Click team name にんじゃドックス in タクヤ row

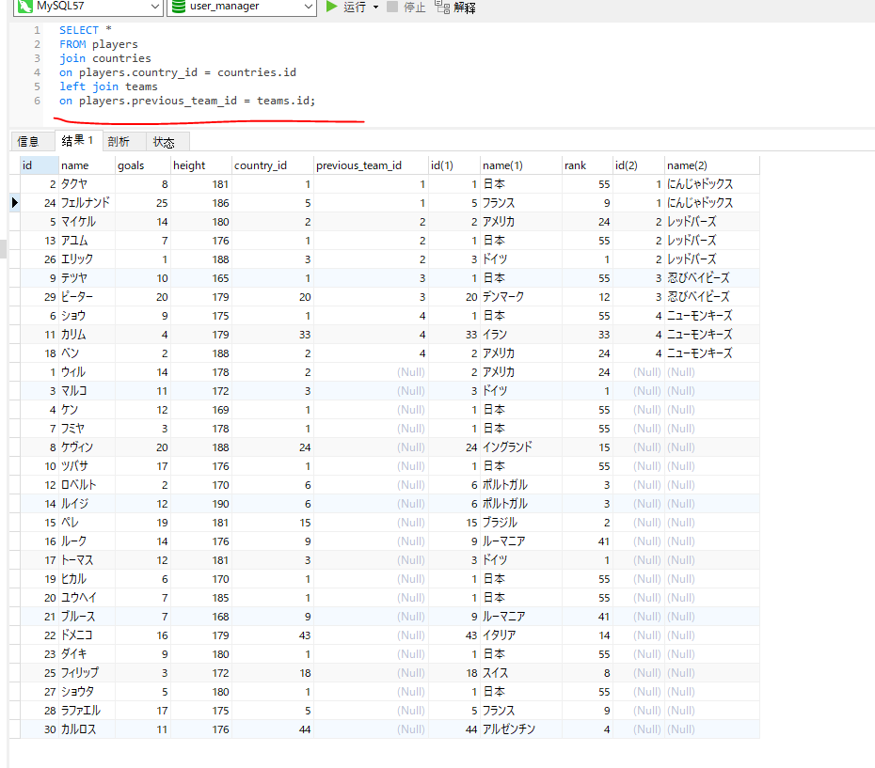pyautogui.click(x=711, y=184)
